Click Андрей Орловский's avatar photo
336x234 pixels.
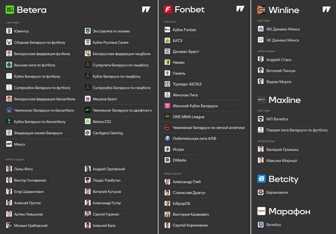(x=88, y=169)
